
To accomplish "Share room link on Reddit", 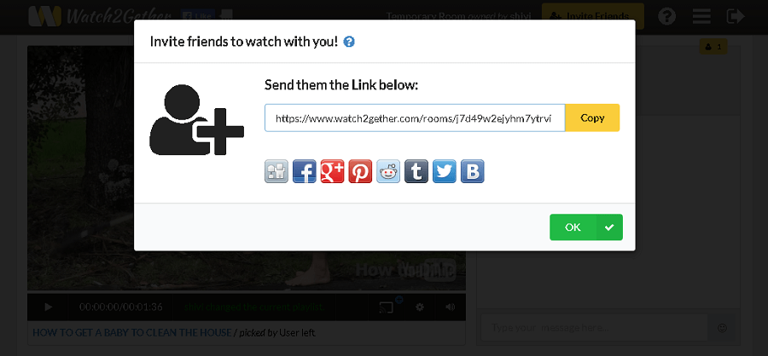I will [x=388, y=172].
